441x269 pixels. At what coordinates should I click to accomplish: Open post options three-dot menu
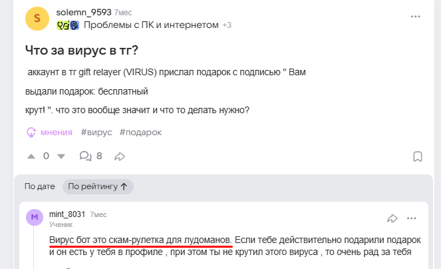pos(416,15)
